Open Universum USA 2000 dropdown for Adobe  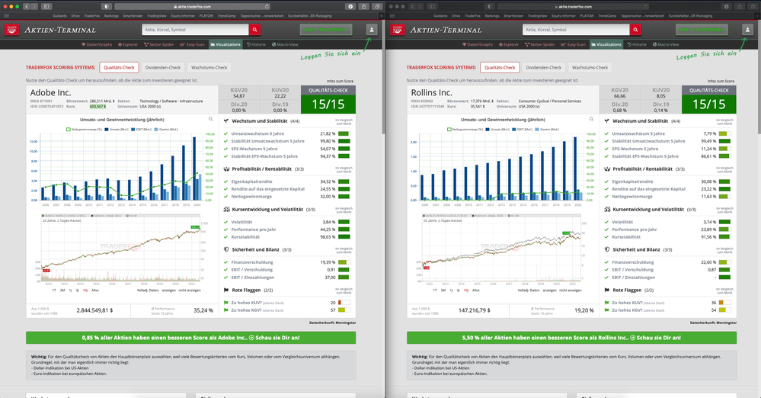click(x=151, y=106)
